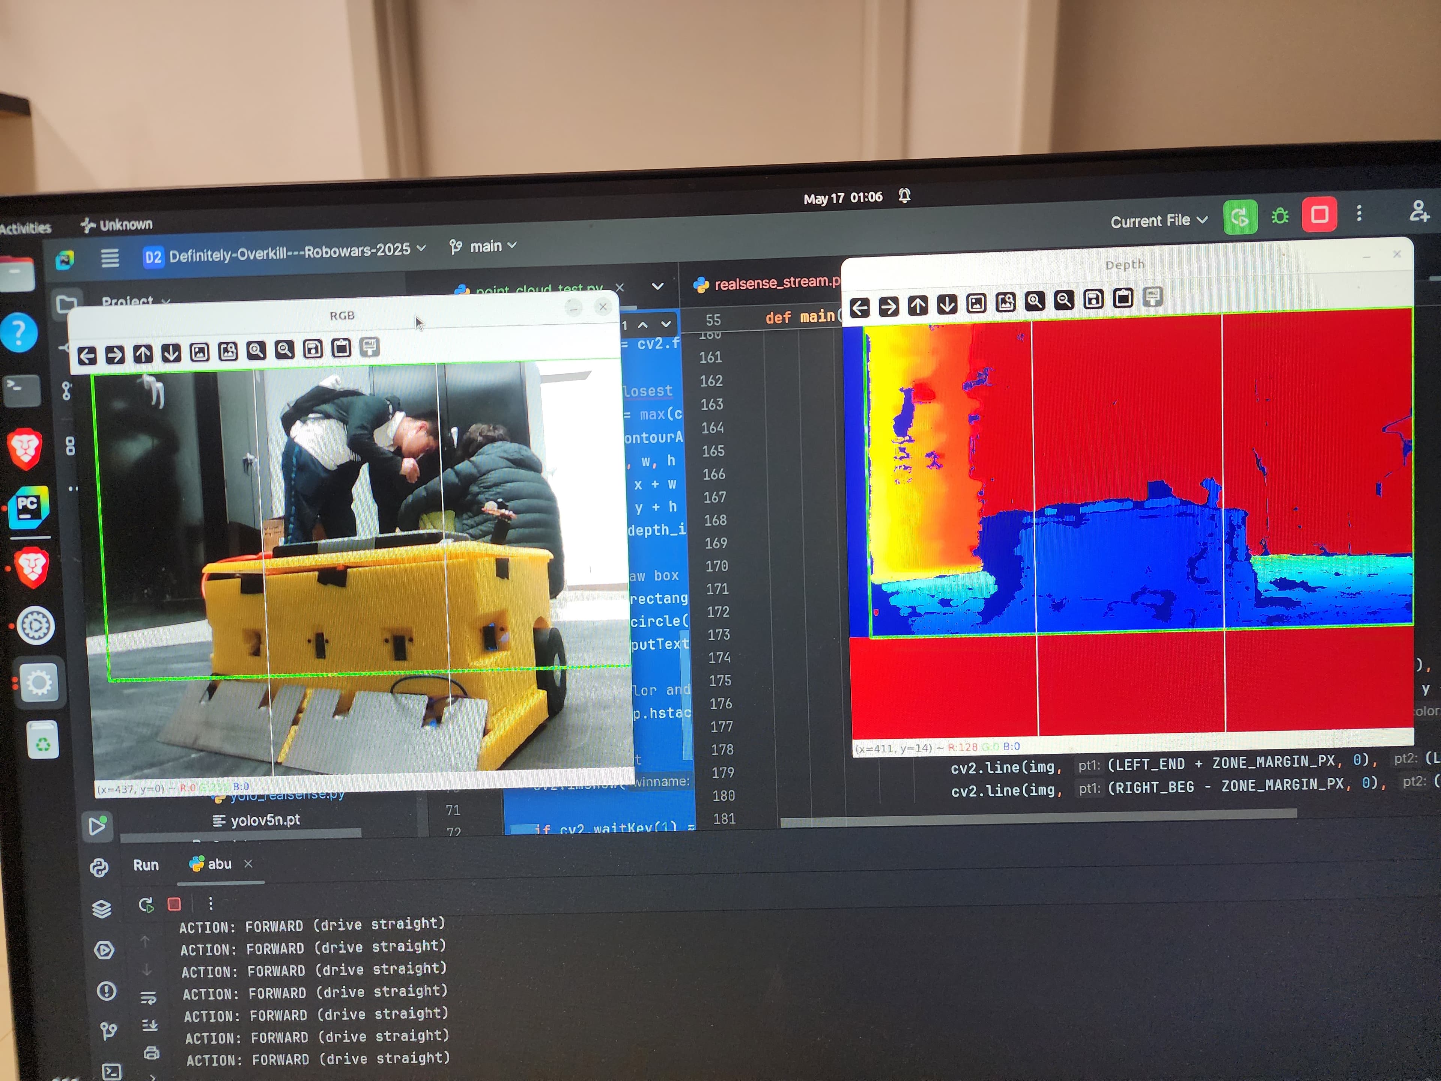Click save icon in RGB window toolbar
1441x1081 pixels.
click(x=313, y=349)
